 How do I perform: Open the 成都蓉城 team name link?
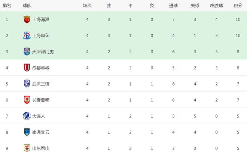(x=41, y=68)
